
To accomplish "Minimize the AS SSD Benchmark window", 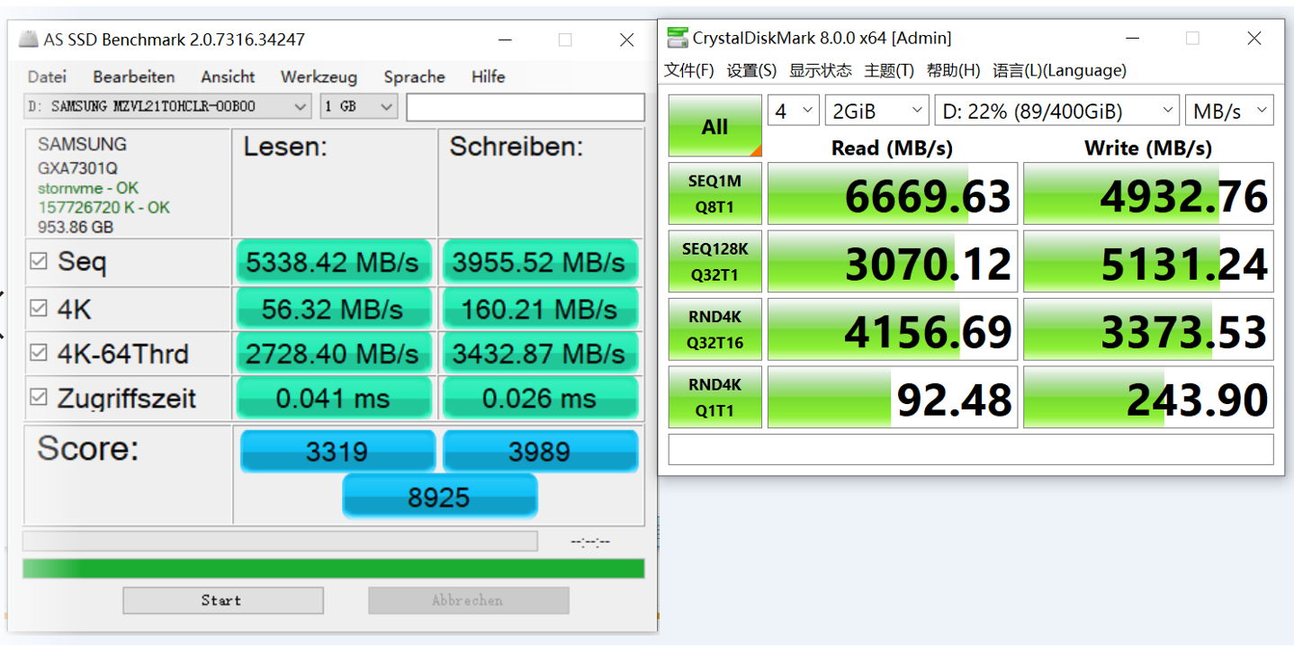I will 505,40.
